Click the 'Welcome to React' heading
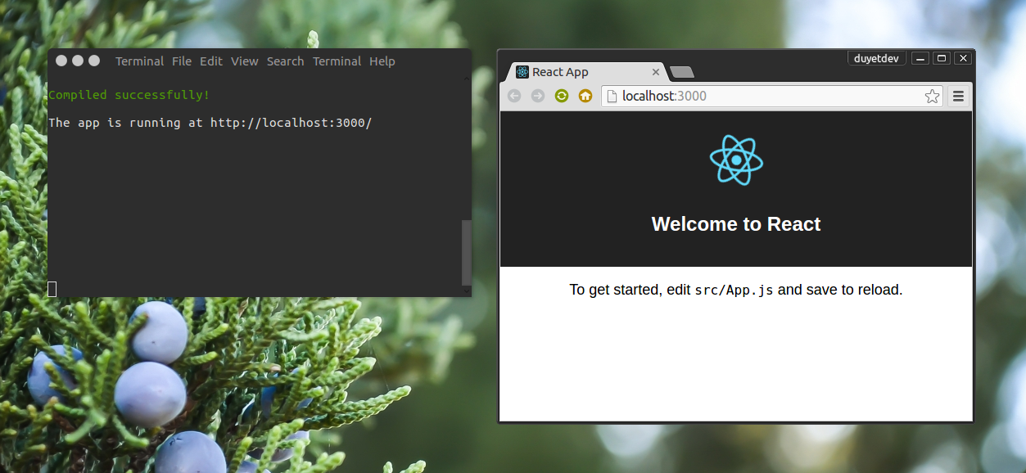 point(736,224)
